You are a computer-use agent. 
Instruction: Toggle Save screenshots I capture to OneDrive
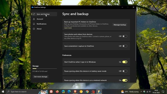(125, 46)
